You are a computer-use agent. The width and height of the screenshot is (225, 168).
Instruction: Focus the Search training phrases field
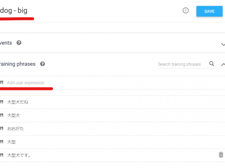click(x=183, y=64)
